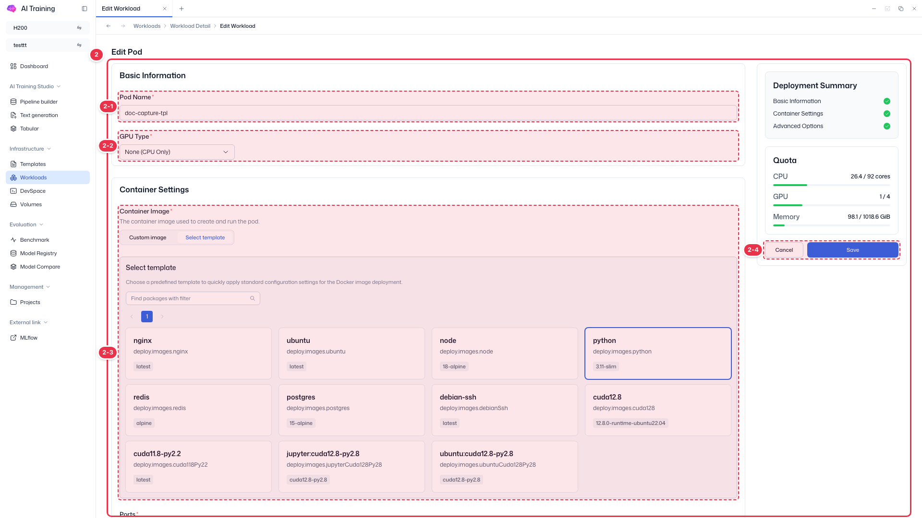Focus the Pod Name field

click(x=428, y=113)
